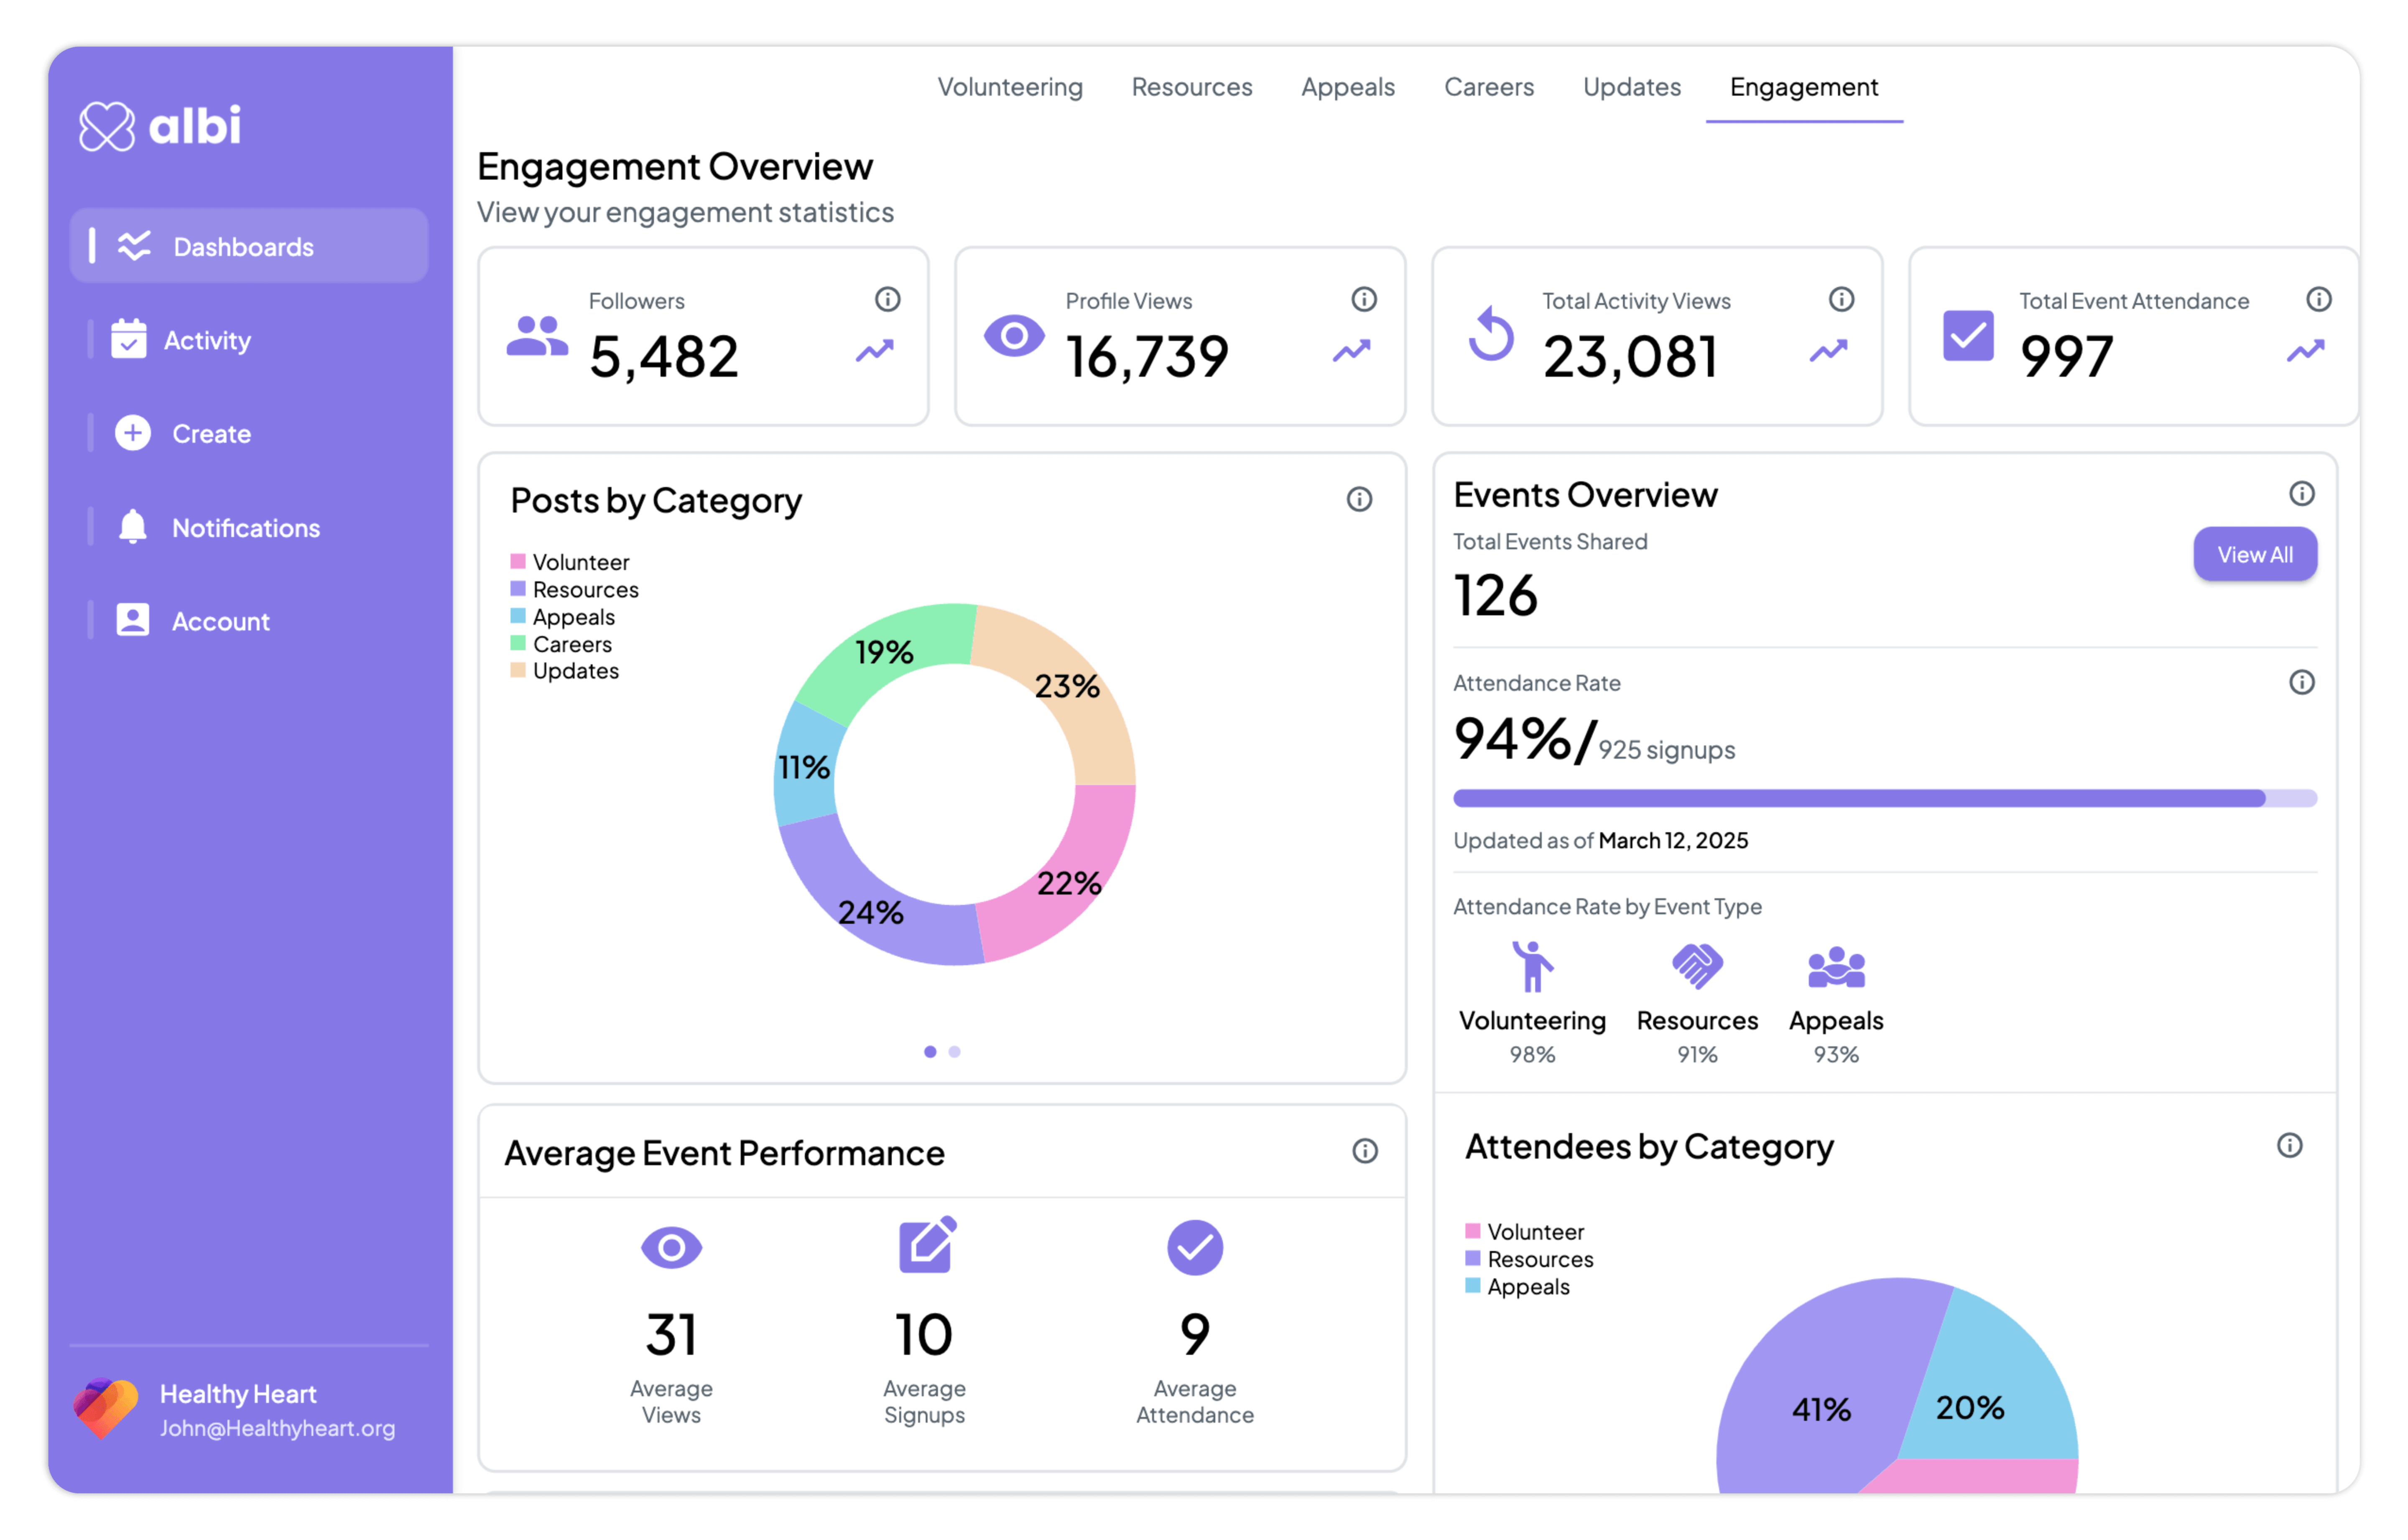Show info for Followers card
The image size is (2408, 1540).
click(x=887, y=299)
